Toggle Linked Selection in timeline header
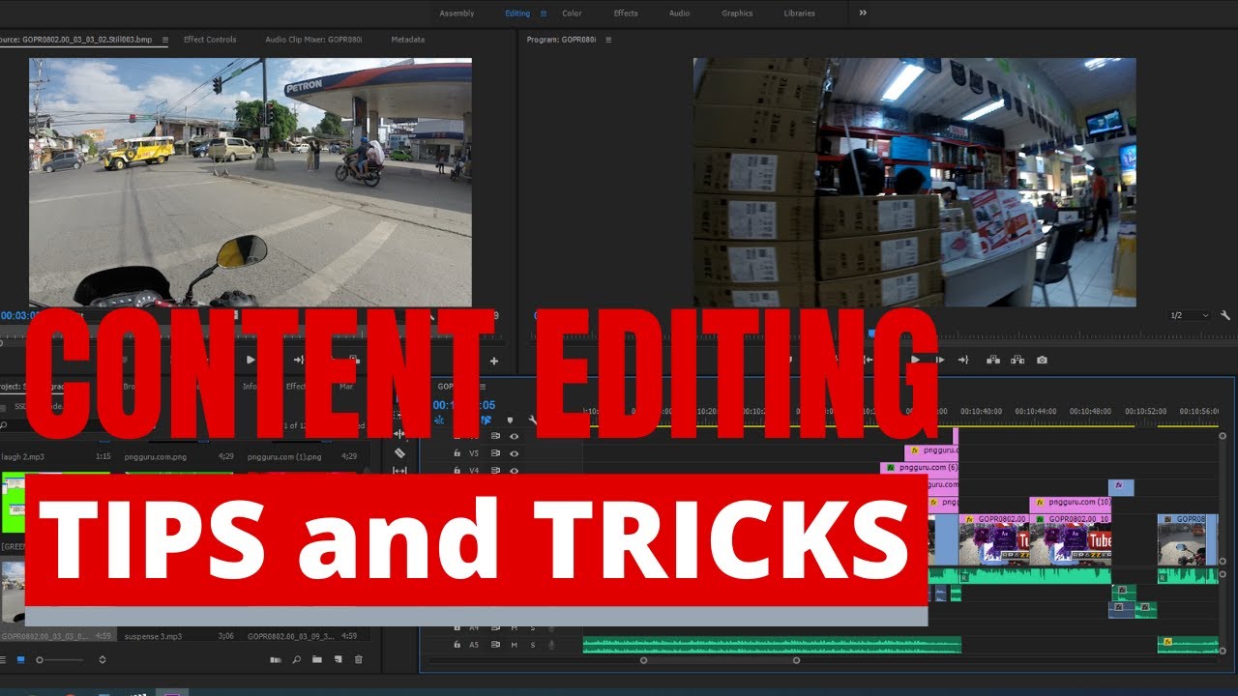The width and height of the screenshot is (1238, 696). click(487, 420)
